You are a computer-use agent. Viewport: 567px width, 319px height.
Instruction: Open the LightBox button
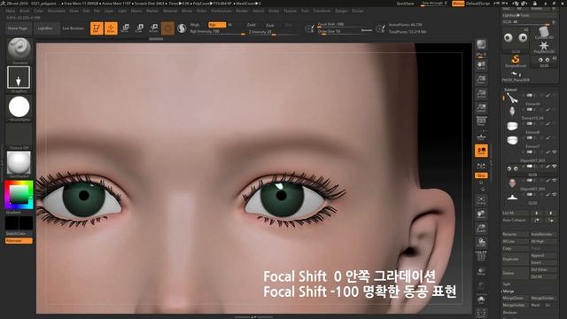pos(45,28)
